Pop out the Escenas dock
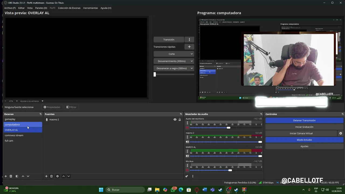This screenshot has height=194, width=345. (40, 114)
